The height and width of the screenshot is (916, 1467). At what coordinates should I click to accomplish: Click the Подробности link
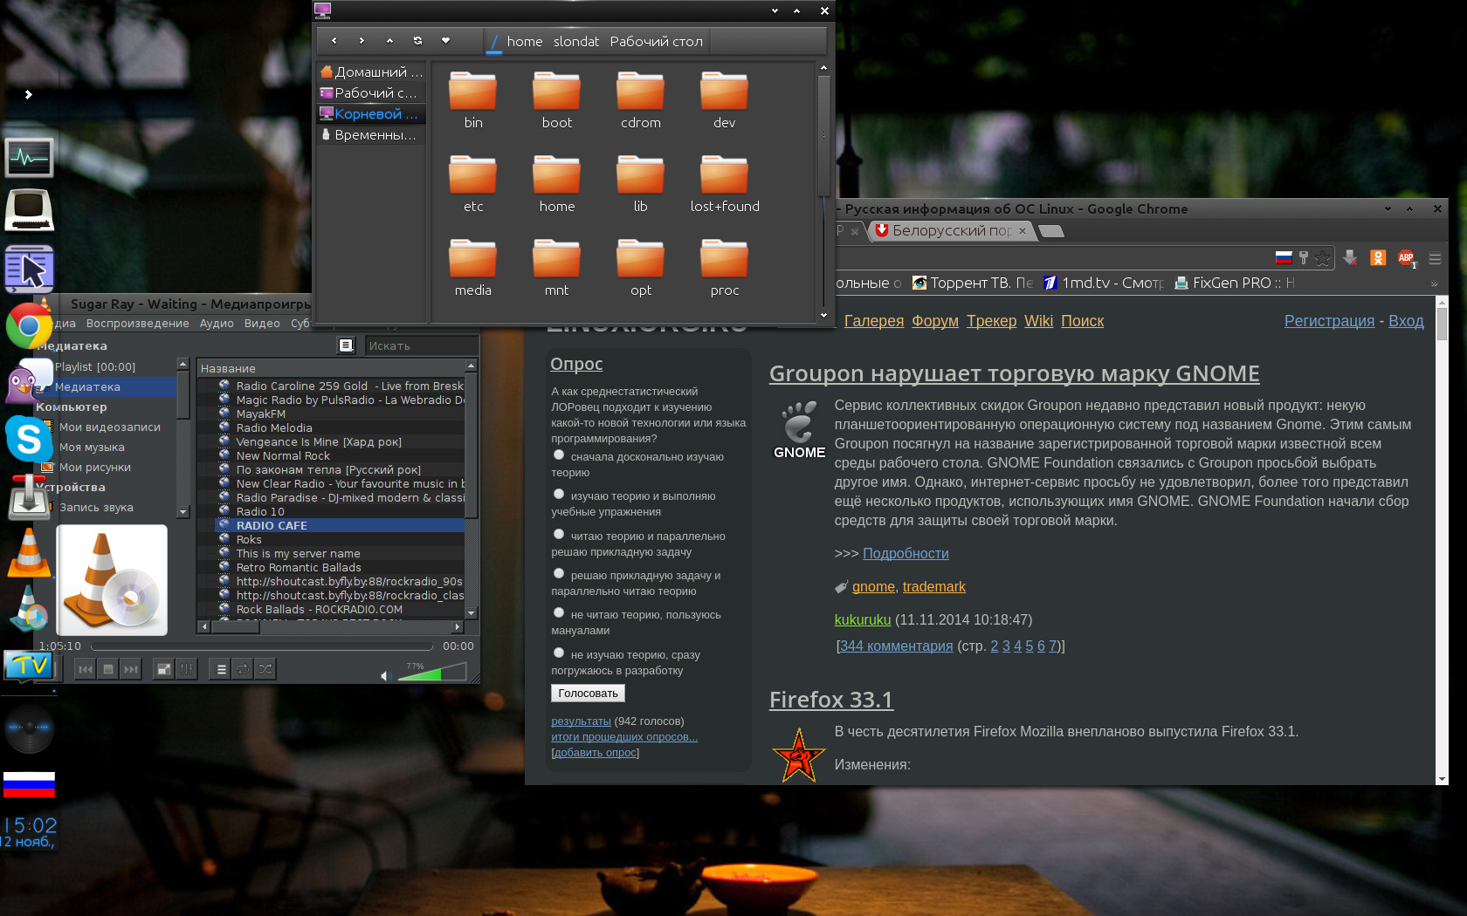click(906, 553)
